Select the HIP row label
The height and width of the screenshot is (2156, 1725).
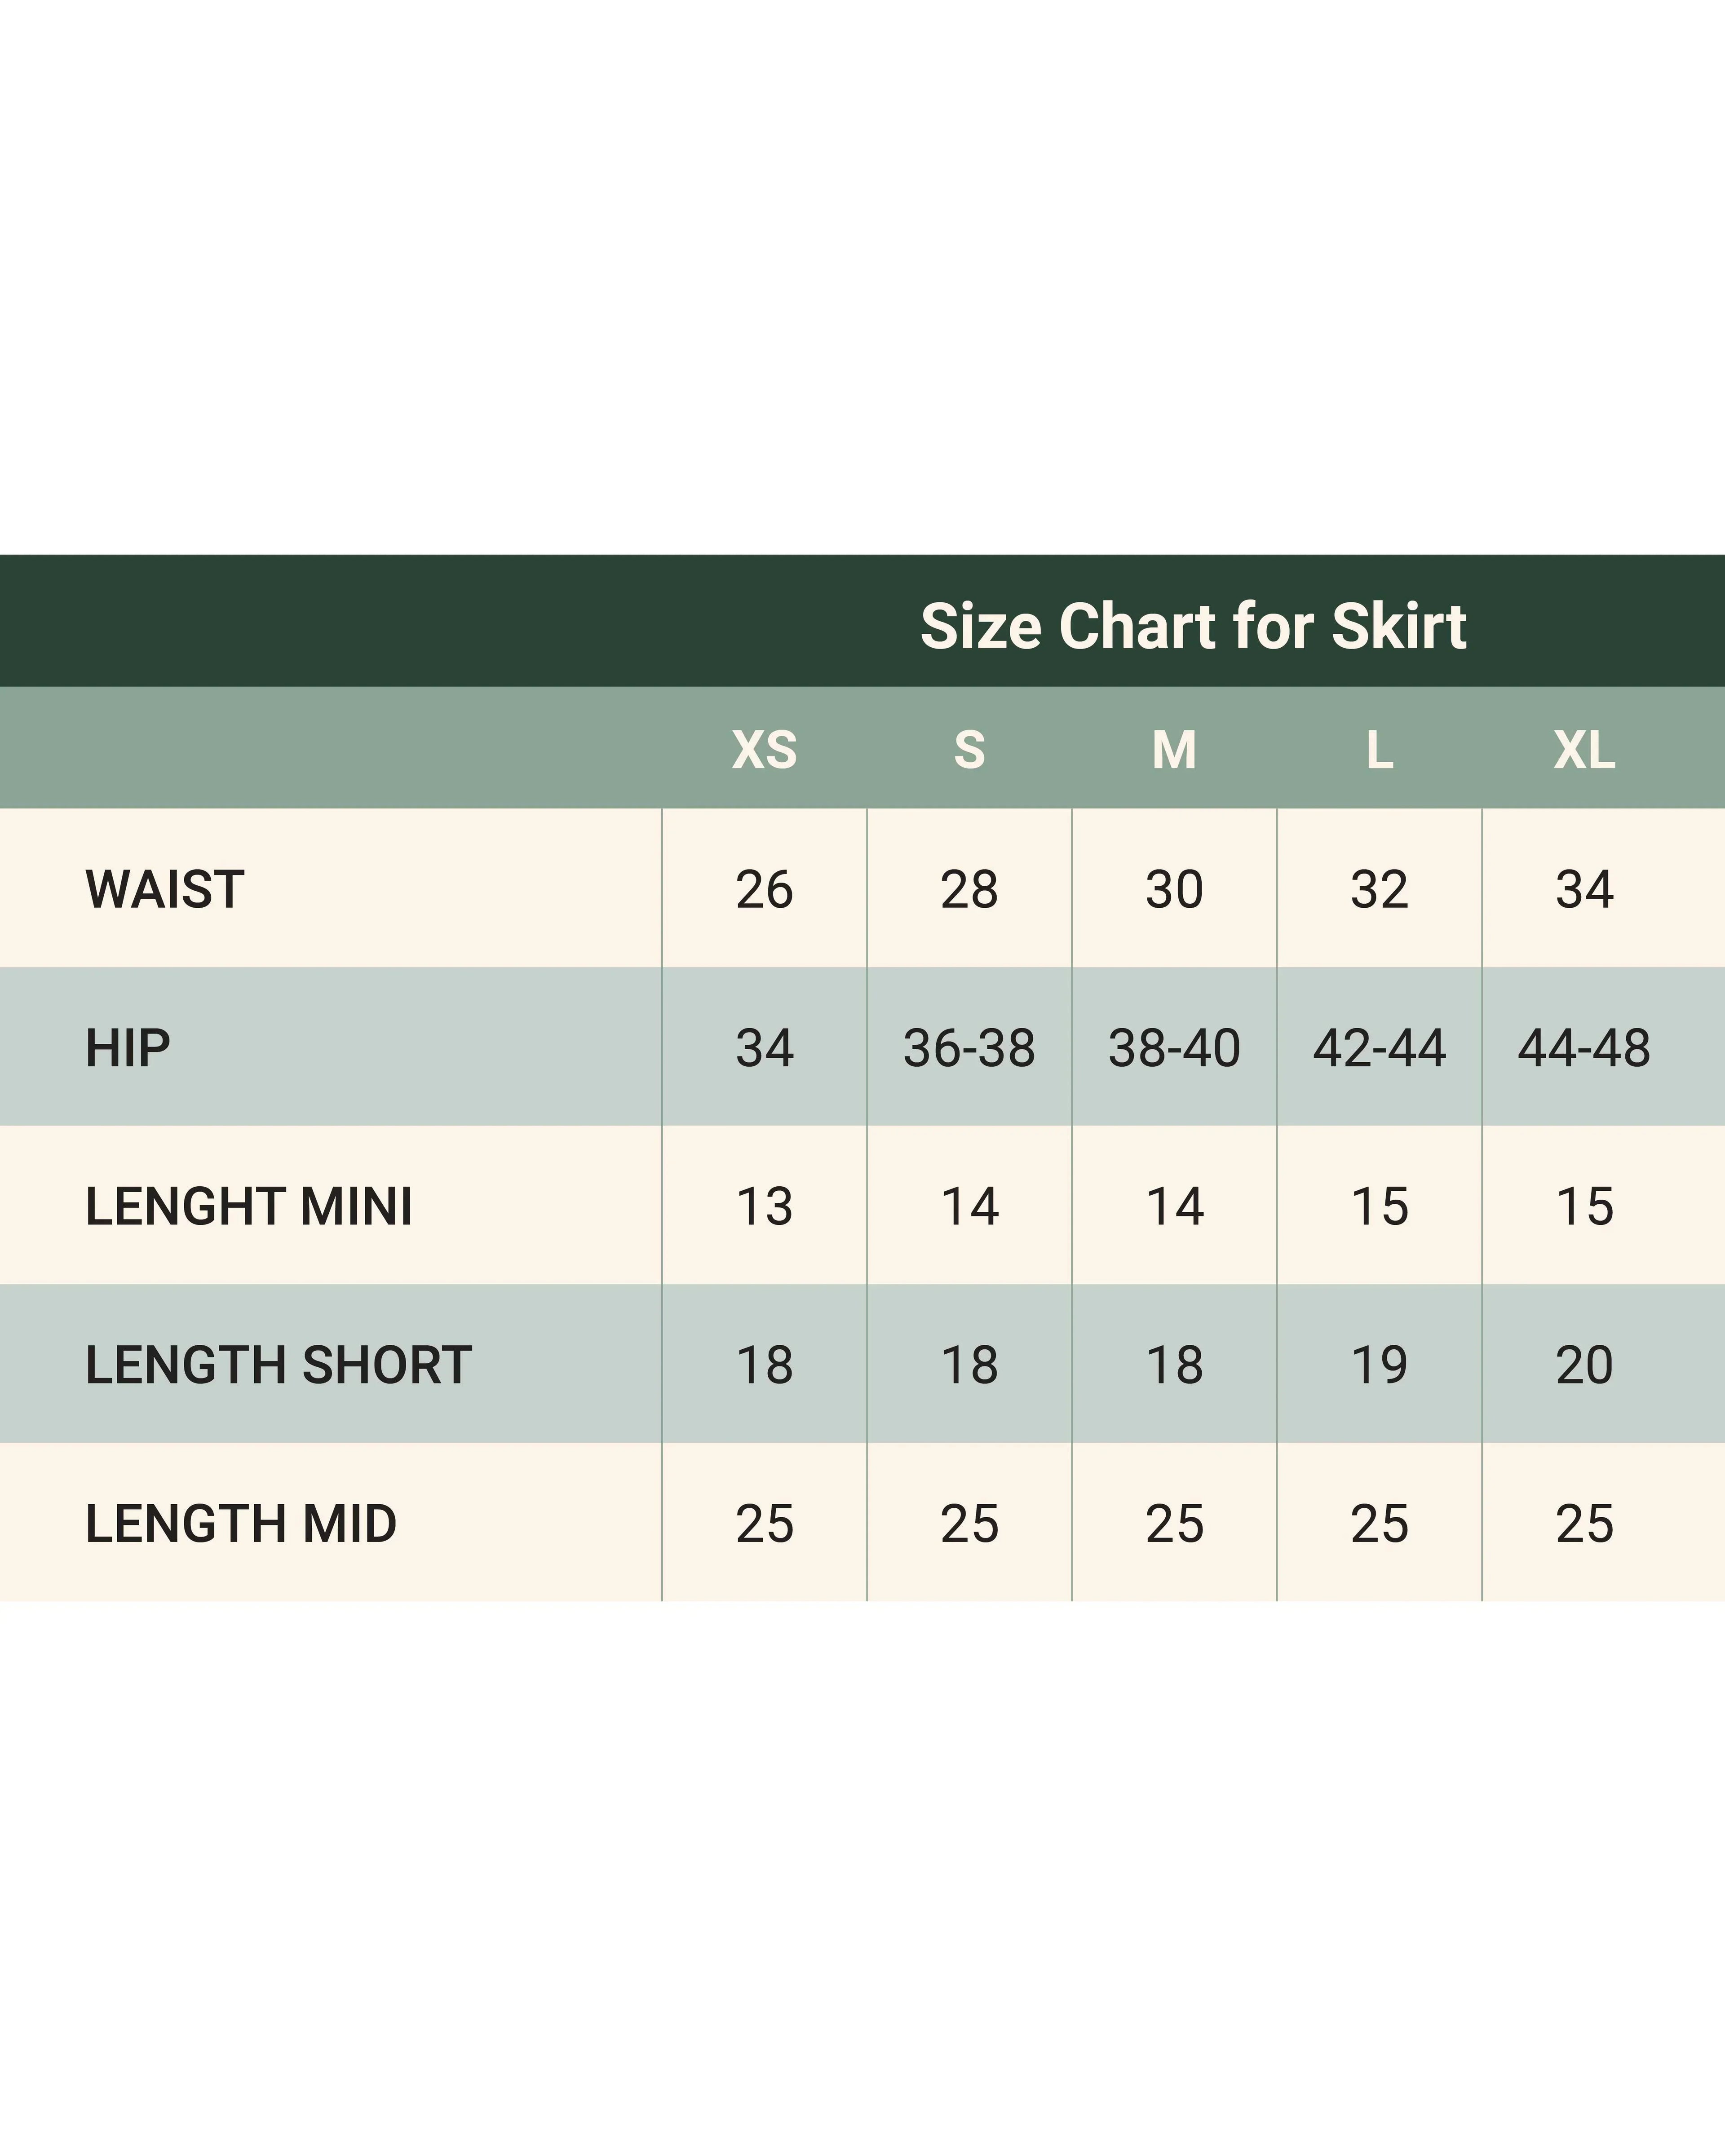tap(128, 1048)
